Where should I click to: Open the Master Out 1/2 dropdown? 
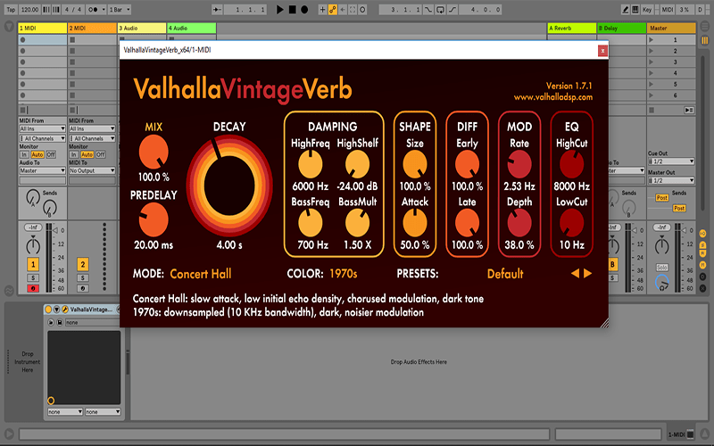pos(671,180)
